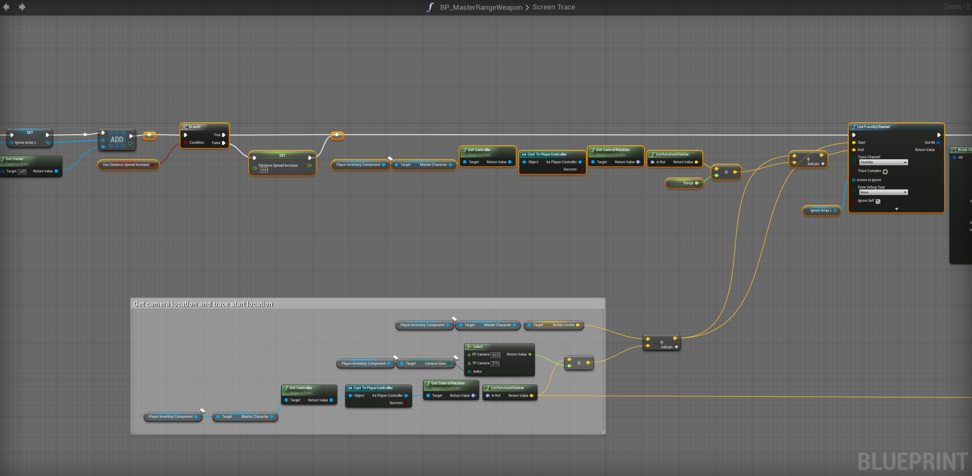Click the Select node's Index pin

[469, 371]
